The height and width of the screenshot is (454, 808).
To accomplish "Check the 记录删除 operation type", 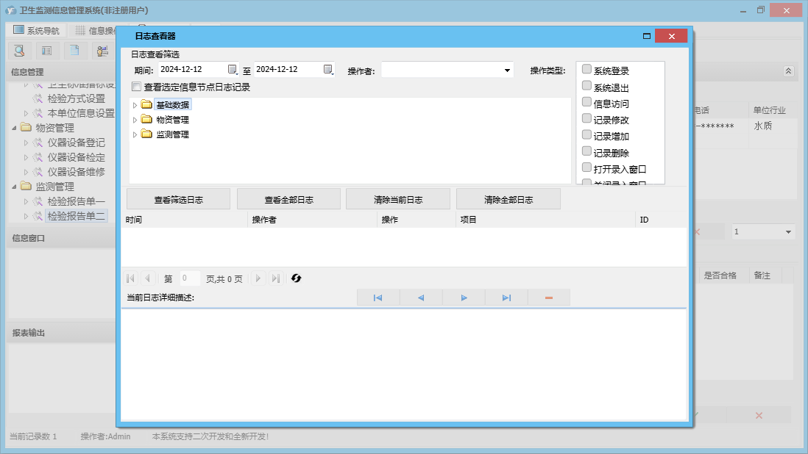I will pyautogui.click(x=586, y=151).
